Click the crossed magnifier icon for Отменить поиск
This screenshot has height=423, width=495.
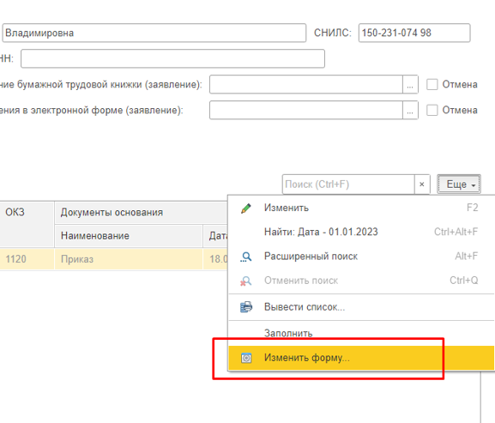pyautogui.click(x=246, y=281)
